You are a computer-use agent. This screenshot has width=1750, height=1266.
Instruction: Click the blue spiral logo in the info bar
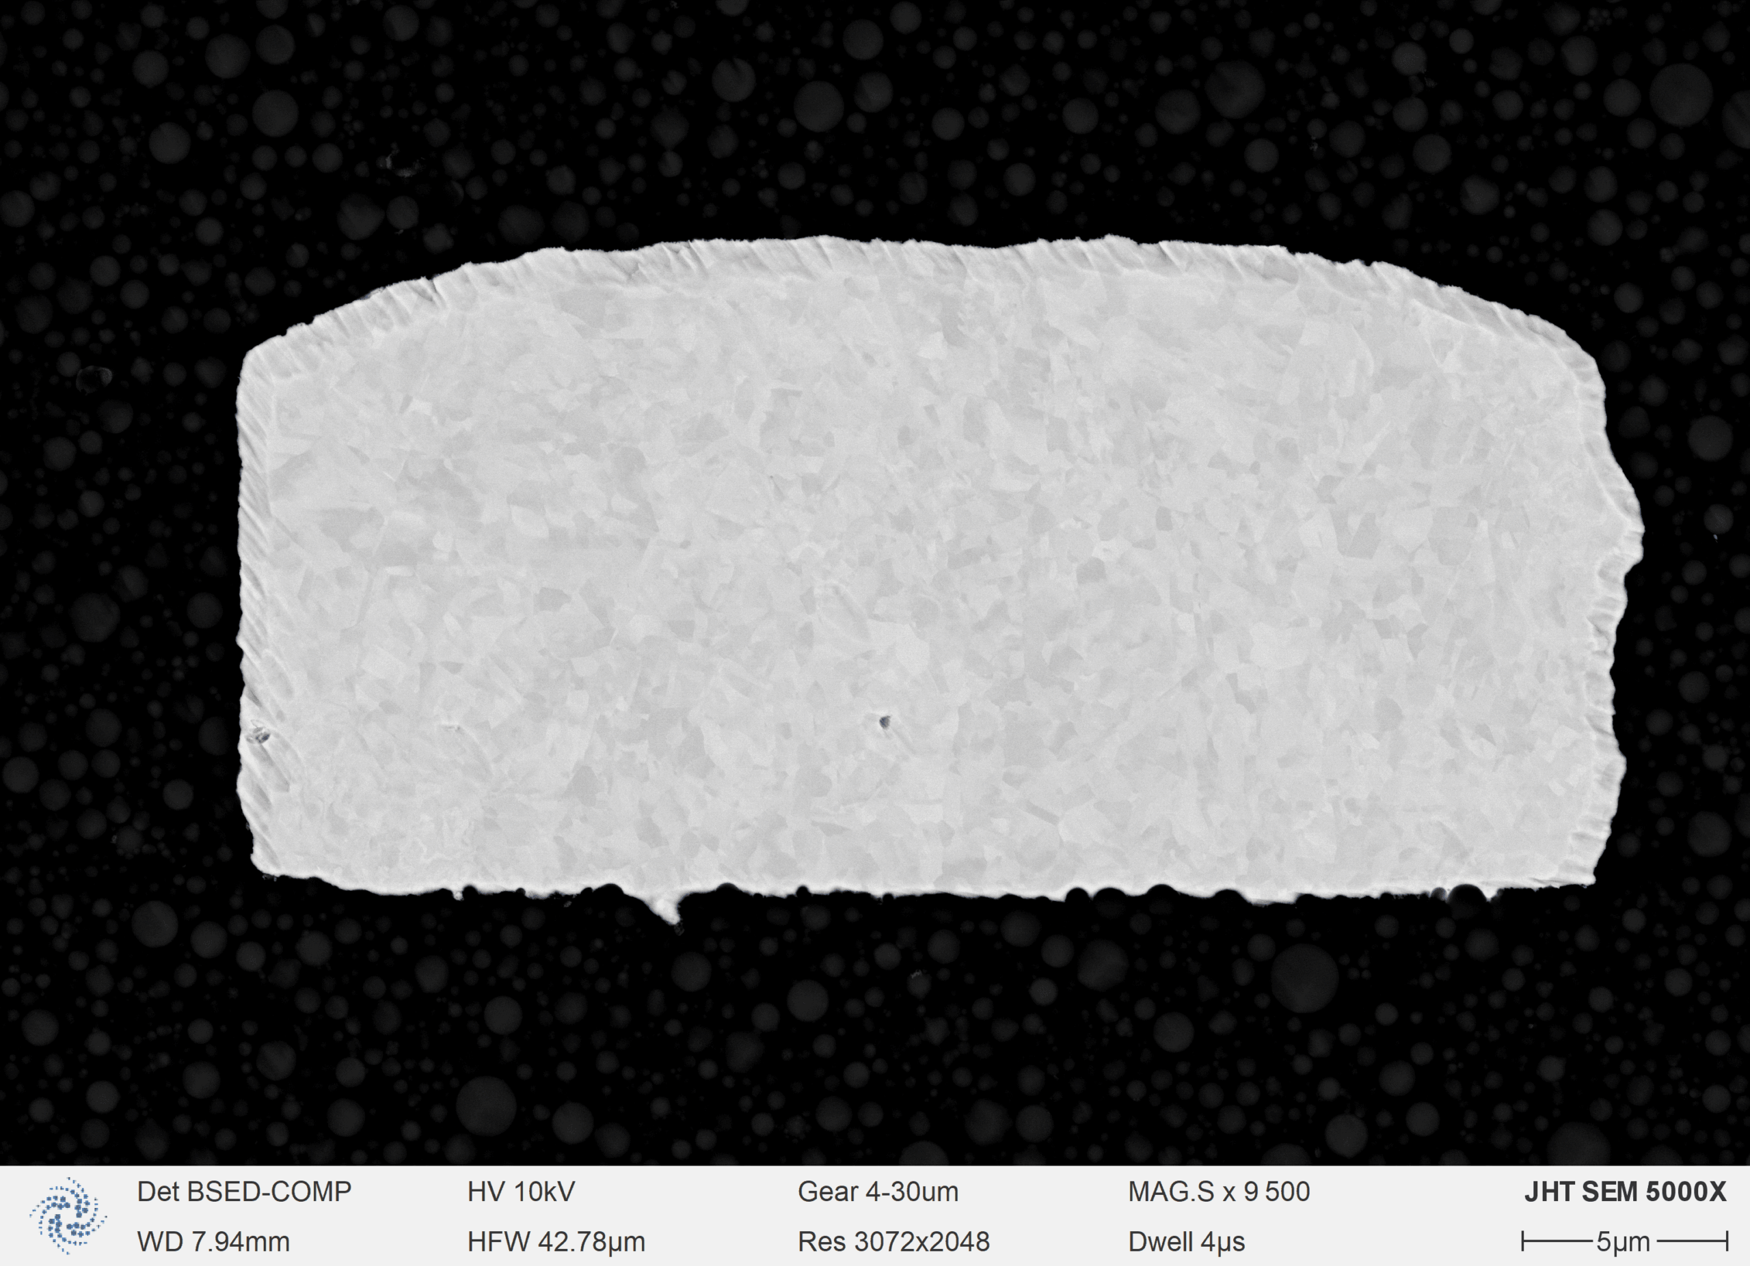click(68, 1216)
